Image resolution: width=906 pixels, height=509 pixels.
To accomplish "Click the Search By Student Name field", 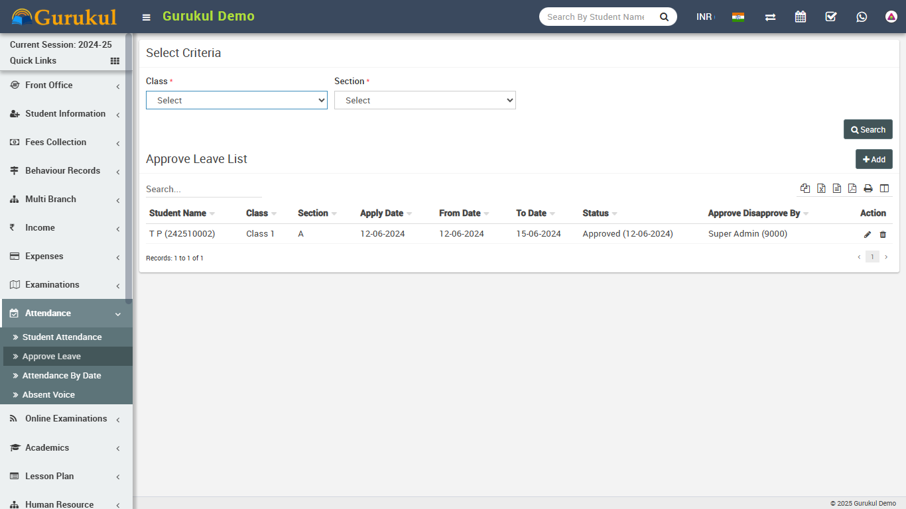I will (596, 17).
